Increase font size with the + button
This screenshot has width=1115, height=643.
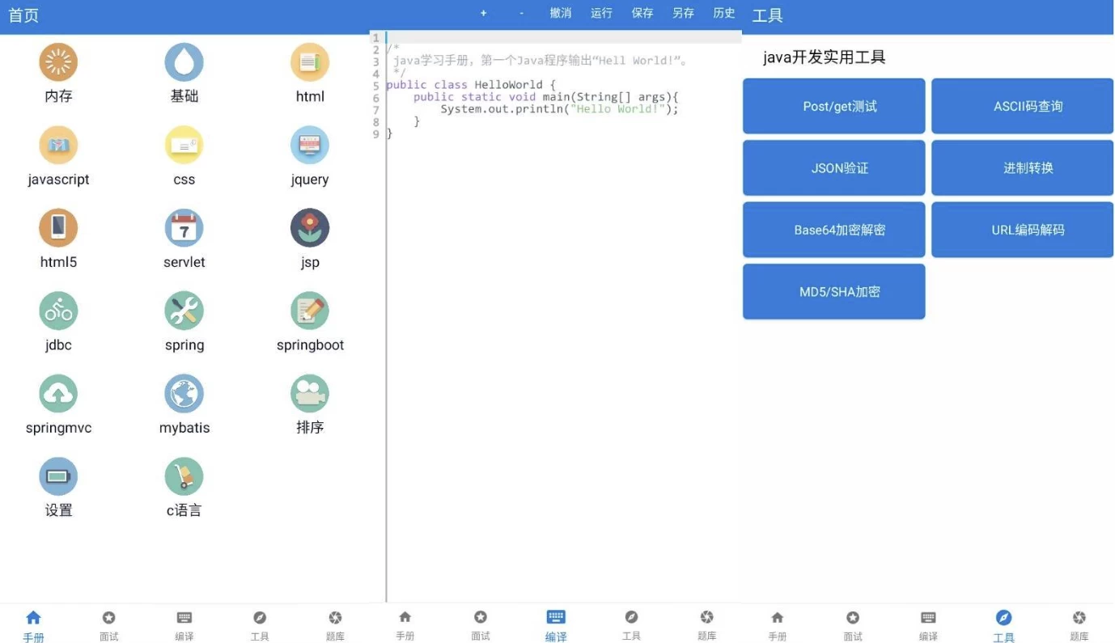click(484, 13)
